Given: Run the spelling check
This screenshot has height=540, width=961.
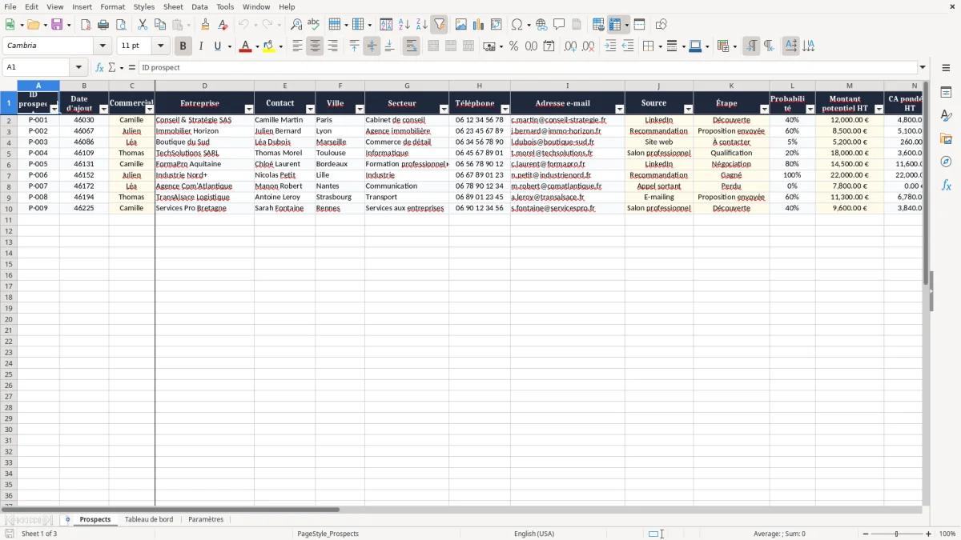Looking at the screenshot, I should (314, 25).
